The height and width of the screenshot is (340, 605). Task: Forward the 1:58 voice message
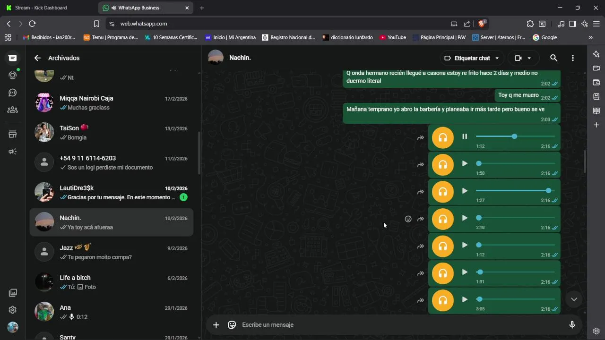coord(420,165)
